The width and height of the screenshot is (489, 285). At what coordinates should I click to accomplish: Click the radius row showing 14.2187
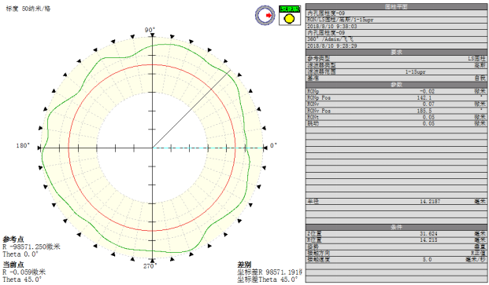point(396,202)
